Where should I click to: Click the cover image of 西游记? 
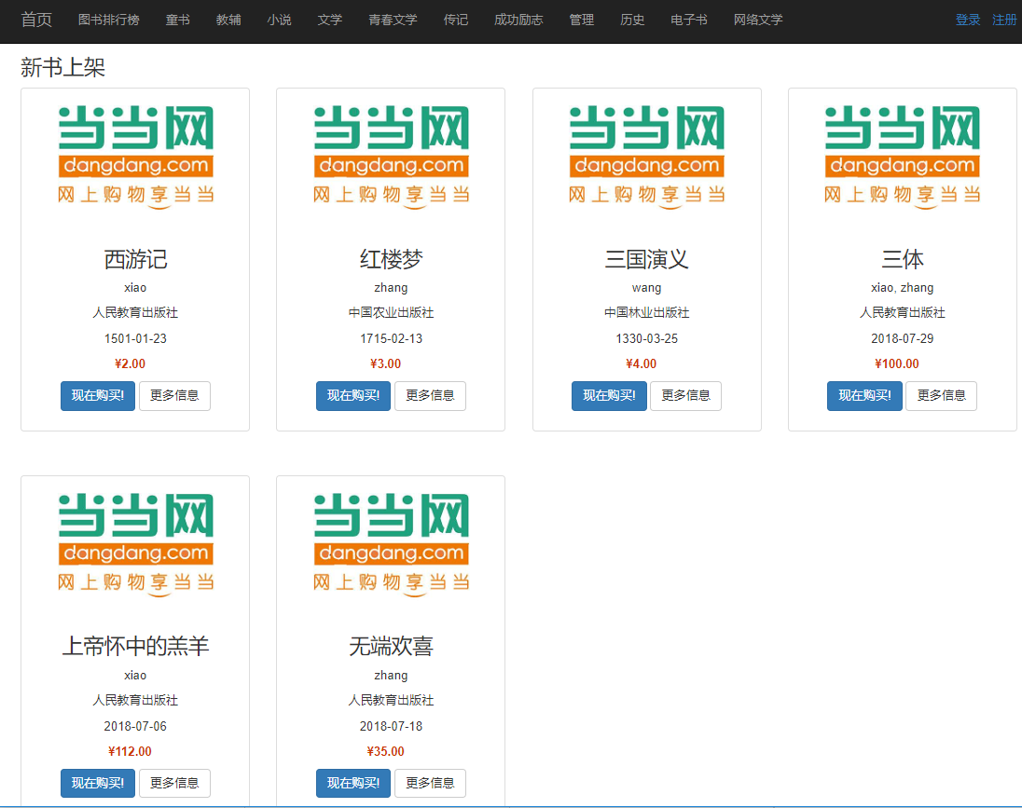pyautogui.click(x=135, y=157)
